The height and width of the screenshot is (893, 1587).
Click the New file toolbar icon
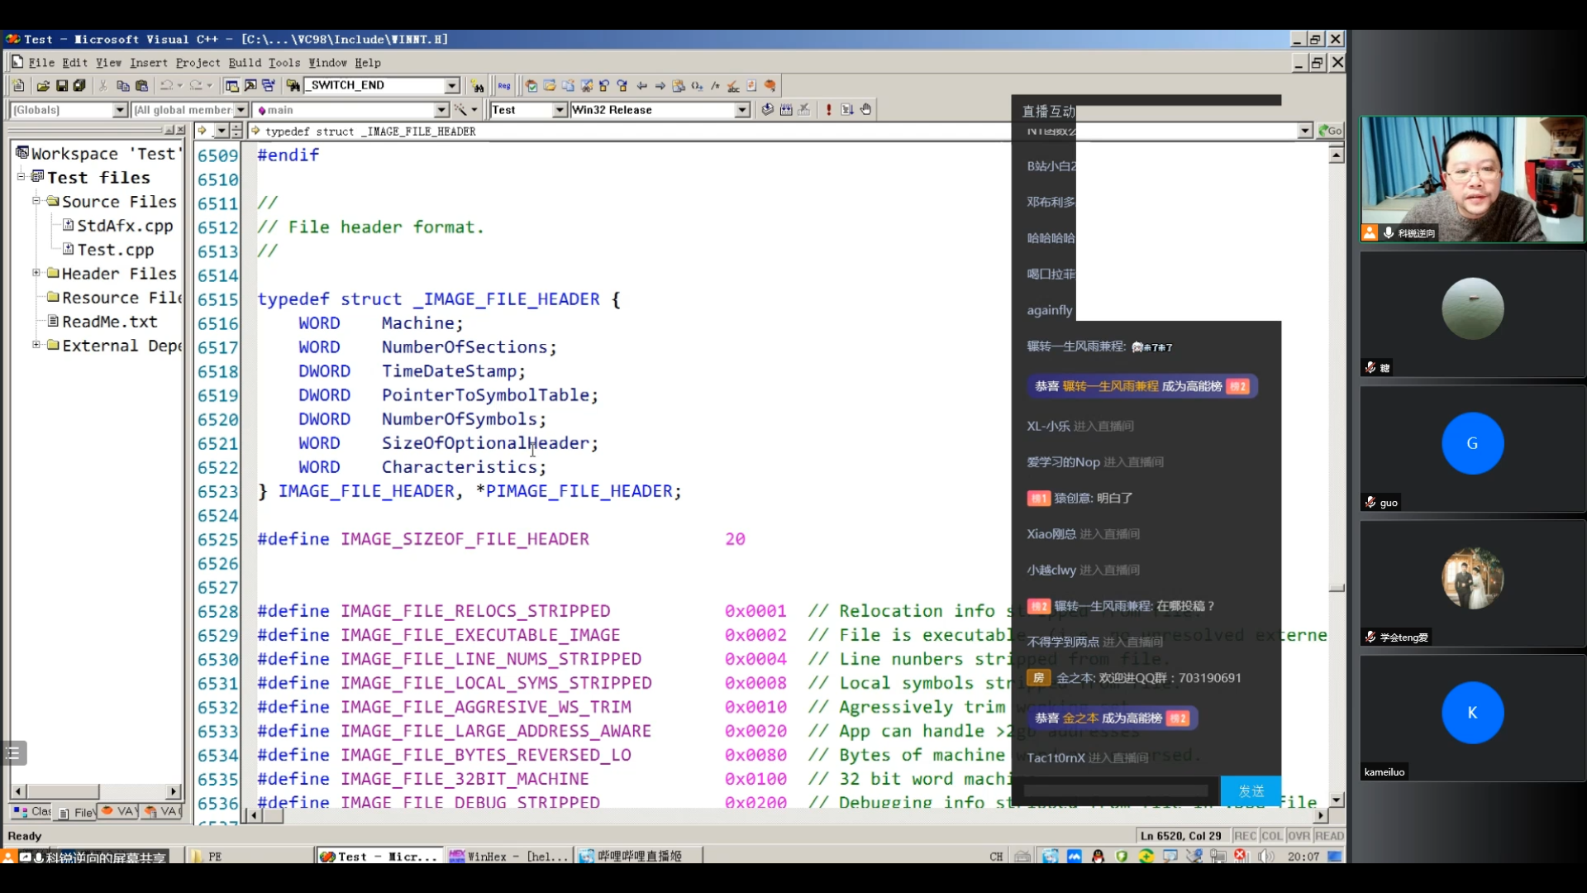(x=18, y=86)
